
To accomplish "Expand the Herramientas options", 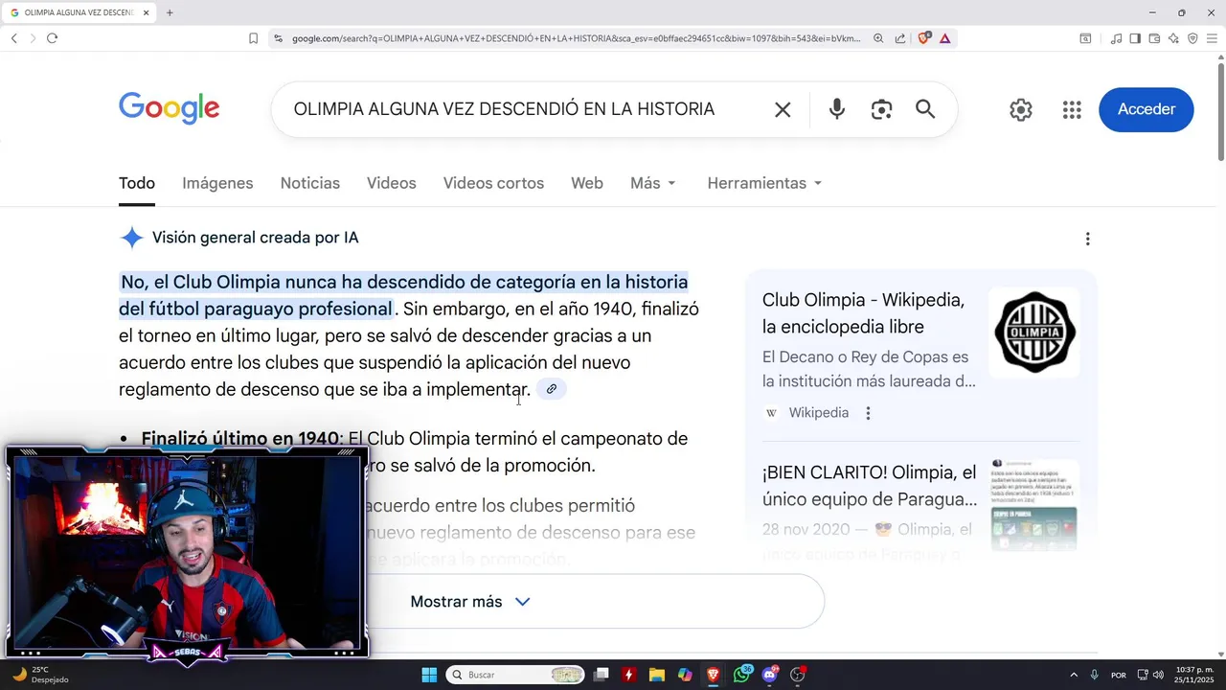I will click(764, 183).
